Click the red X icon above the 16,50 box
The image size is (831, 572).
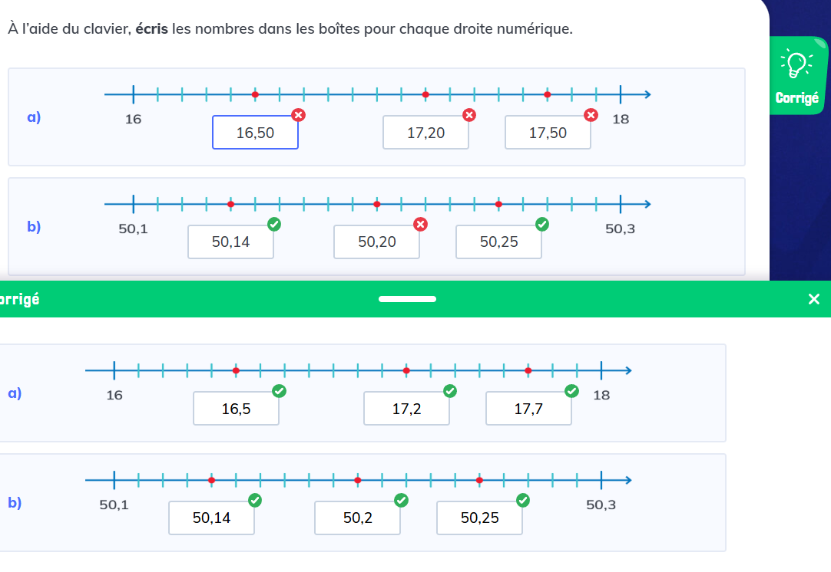click(x=299, y=115)
